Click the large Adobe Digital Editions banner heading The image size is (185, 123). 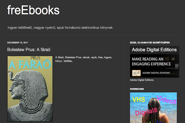[x=154, y=50]
